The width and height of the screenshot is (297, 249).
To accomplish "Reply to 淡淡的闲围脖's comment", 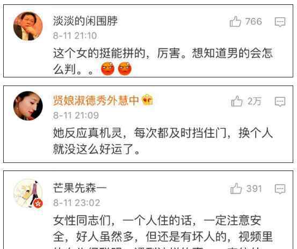I will [x=280, y=22].
